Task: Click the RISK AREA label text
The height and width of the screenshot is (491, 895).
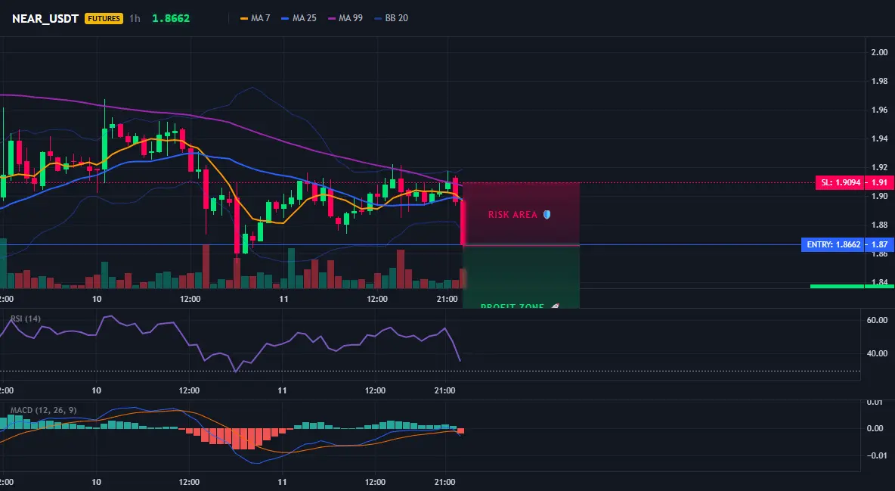Action: [x=513, y=215]
